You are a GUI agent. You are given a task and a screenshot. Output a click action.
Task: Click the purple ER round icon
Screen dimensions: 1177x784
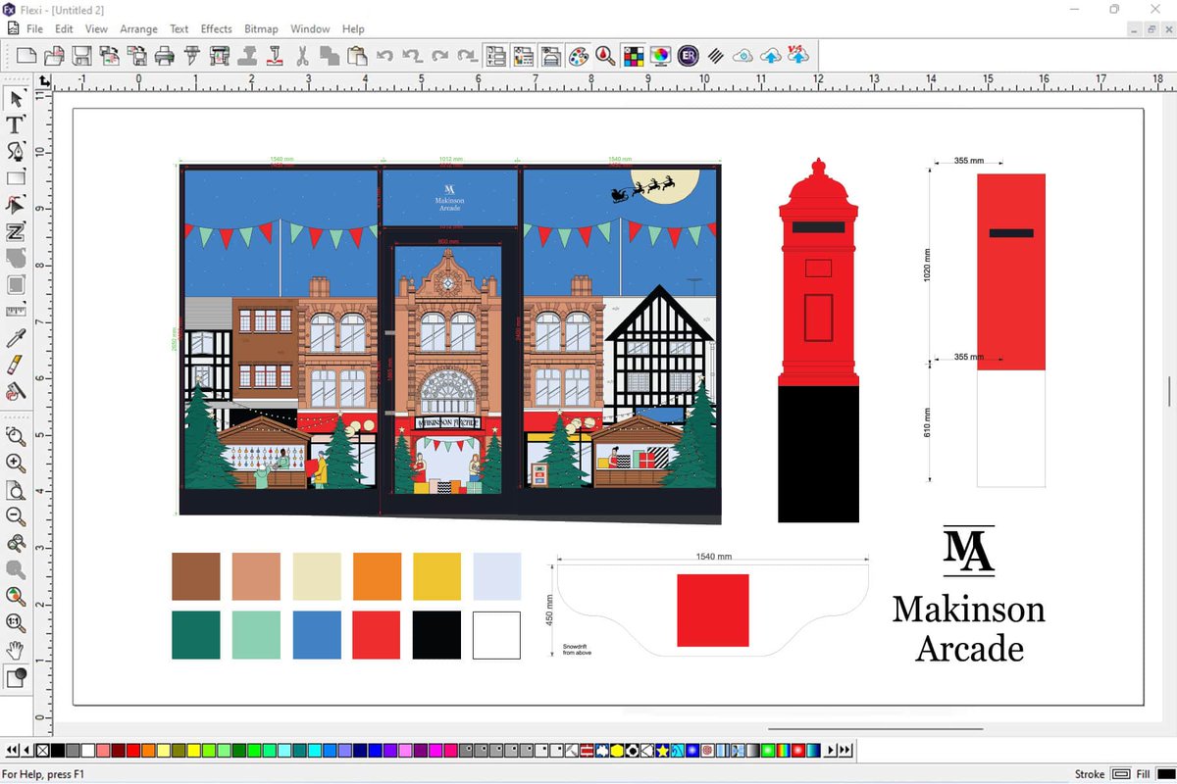coord(689,56)
